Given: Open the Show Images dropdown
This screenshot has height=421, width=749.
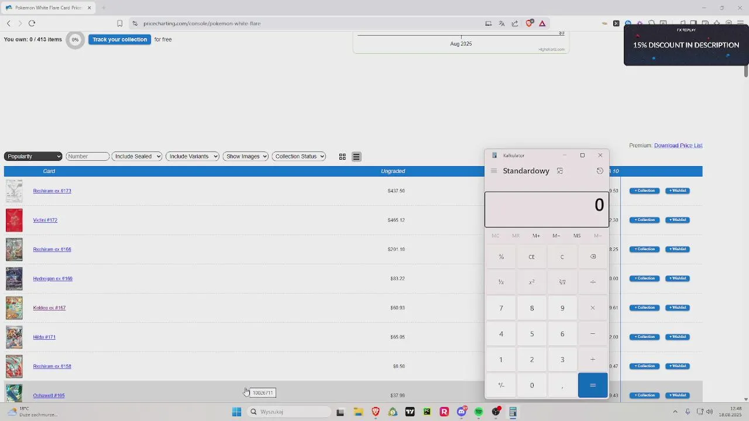Looking at the screenshot, I should click(246, 156).
